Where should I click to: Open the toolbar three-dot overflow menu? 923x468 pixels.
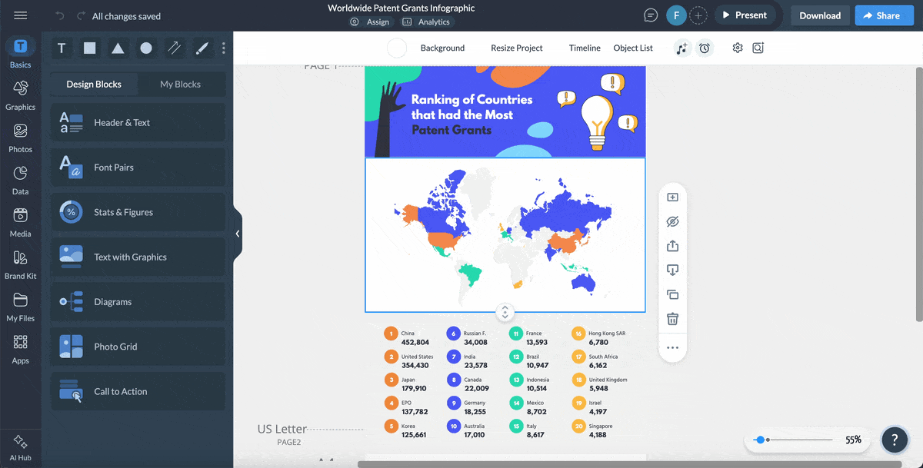(223, 48)
